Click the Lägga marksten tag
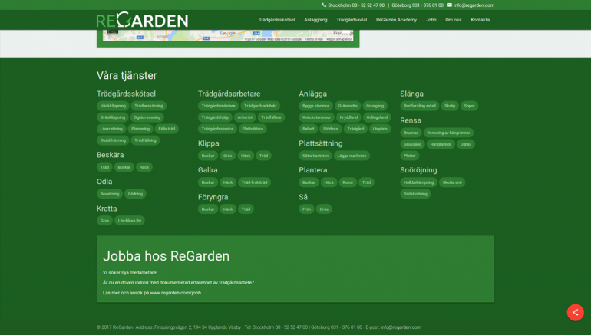This screenshot has height=335, width=591. (x=352, y=156)
